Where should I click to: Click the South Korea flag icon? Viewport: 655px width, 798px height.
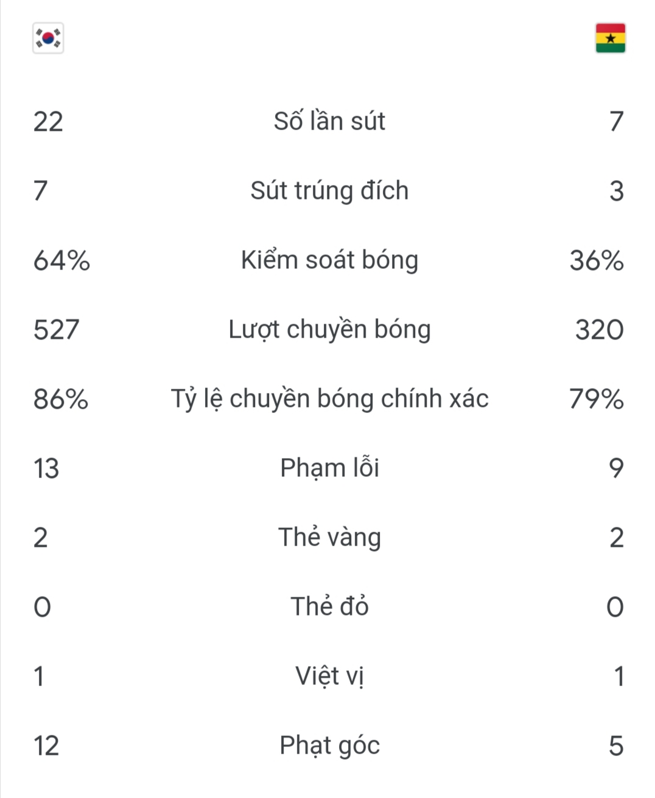click(48, 38)
